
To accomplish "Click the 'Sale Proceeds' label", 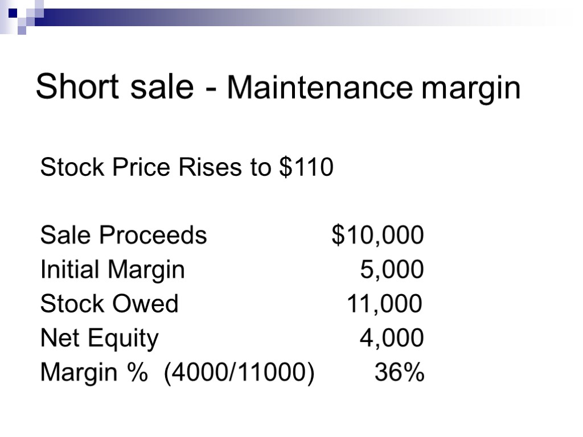I will (x=124, y=235).
